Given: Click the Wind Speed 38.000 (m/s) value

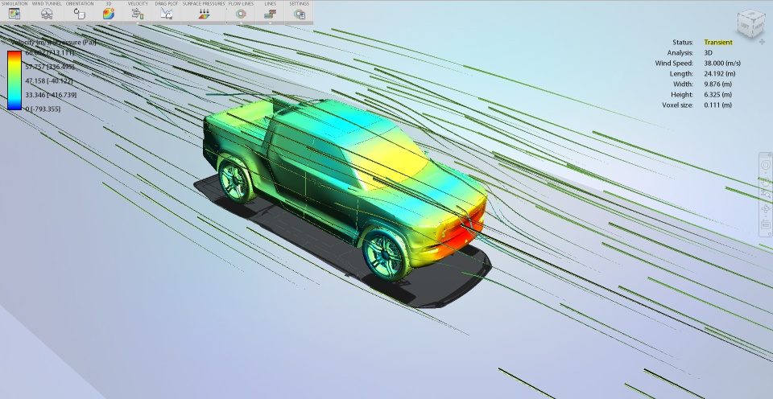Looking at the screenshot, I should pos(722,63).
